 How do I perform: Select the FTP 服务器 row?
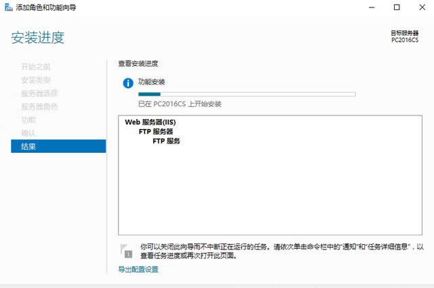156,132
